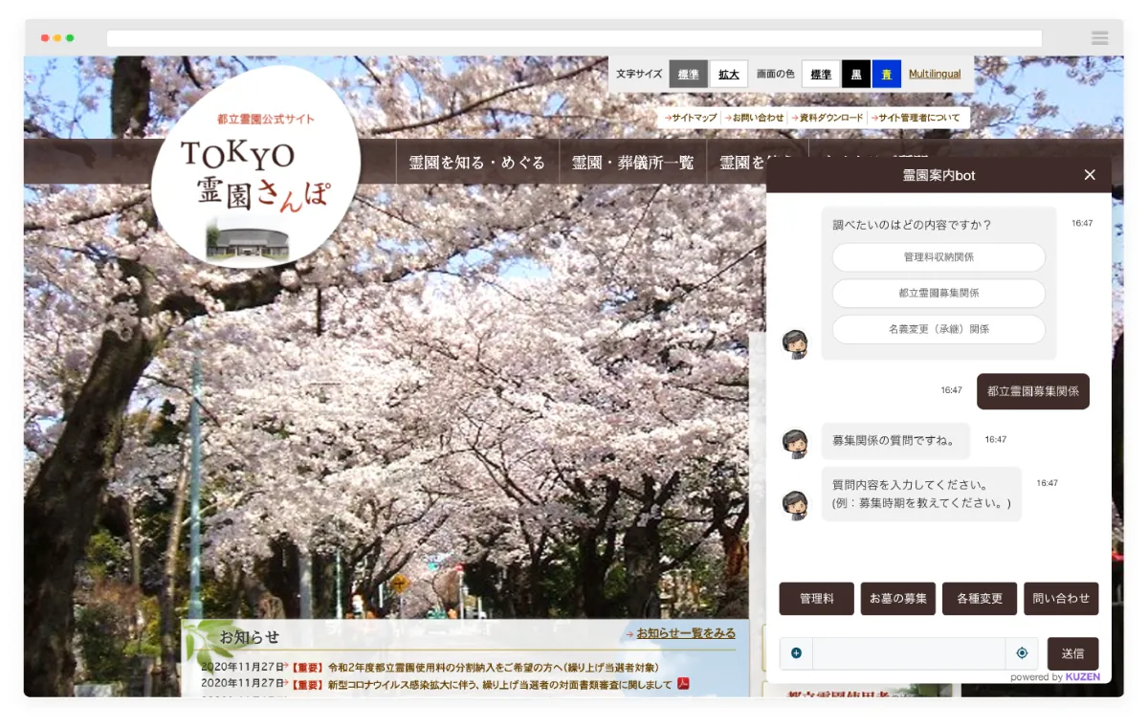The width and height of the screenshot is (1148, 727).
Task: Open 資料ダウンロード link
Action: pyautogui.click(x=828, y=118)
